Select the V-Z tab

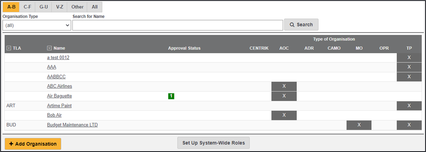pyautogui.click(x=59, y=7)
